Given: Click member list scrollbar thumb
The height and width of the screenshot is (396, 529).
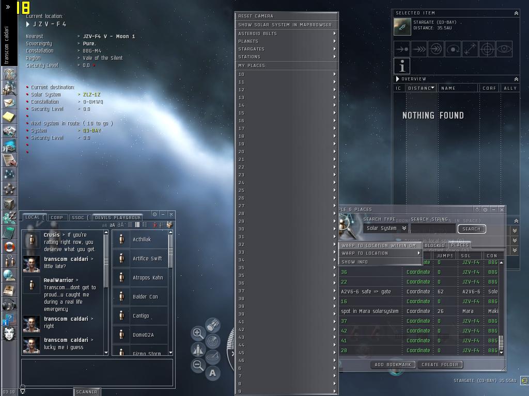Looking at the screenshot, I should pos(170,252).
